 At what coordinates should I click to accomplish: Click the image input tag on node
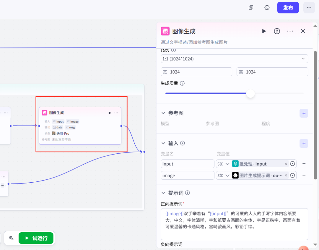tap(72, 121)
